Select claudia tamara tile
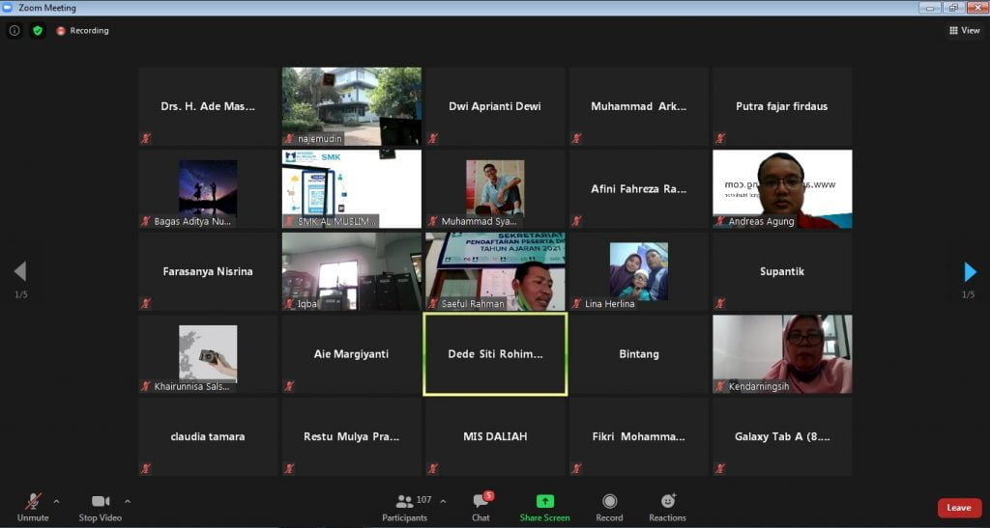 (x=208, y=436)
